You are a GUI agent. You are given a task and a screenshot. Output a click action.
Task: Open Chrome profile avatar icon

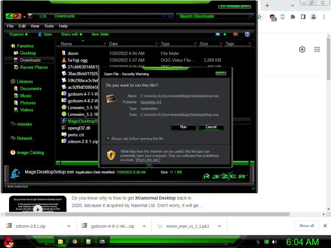click(x=314, y=17)
